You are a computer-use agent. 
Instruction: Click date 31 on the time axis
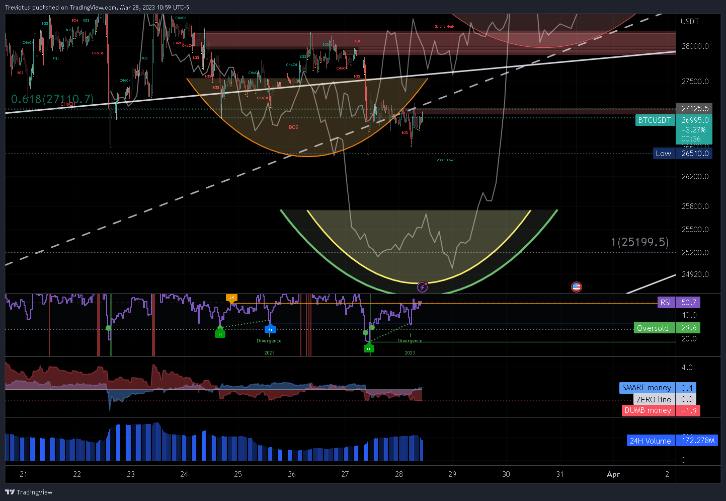pos(559,474)
